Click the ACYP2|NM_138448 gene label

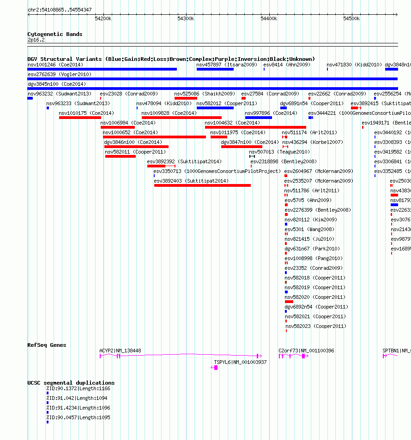coord(120,351)
